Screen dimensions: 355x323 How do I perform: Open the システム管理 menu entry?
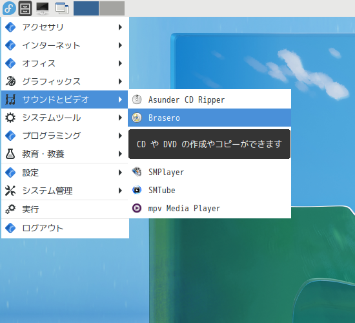[x=65, y=191]
